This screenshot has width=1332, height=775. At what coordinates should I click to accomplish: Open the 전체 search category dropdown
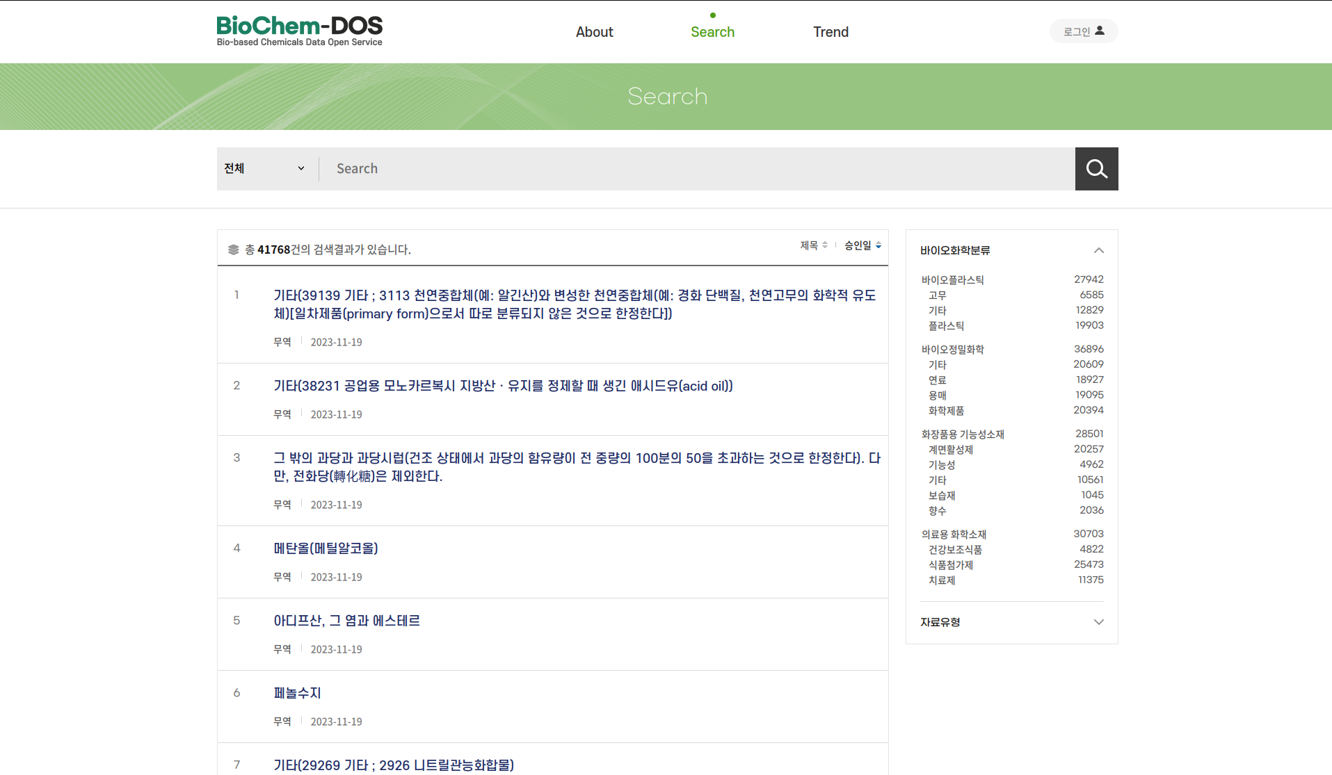tap(264, 168)
